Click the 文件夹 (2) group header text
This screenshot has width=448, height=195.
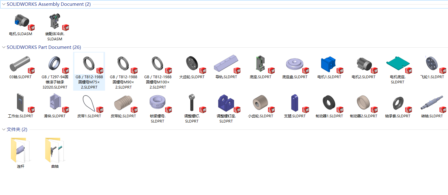click(x=17, y=129)
